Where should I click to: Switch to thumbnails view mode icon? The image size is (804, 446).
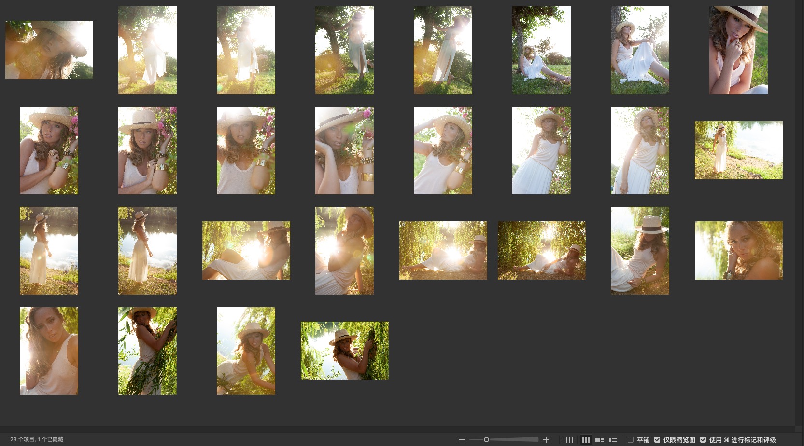pos(586,440)
